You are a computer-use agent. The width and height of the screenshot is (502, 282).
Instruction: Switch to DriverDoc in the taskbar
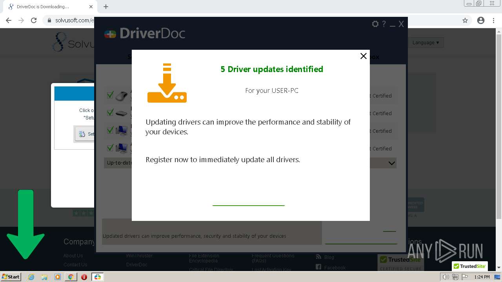point(97,277)
